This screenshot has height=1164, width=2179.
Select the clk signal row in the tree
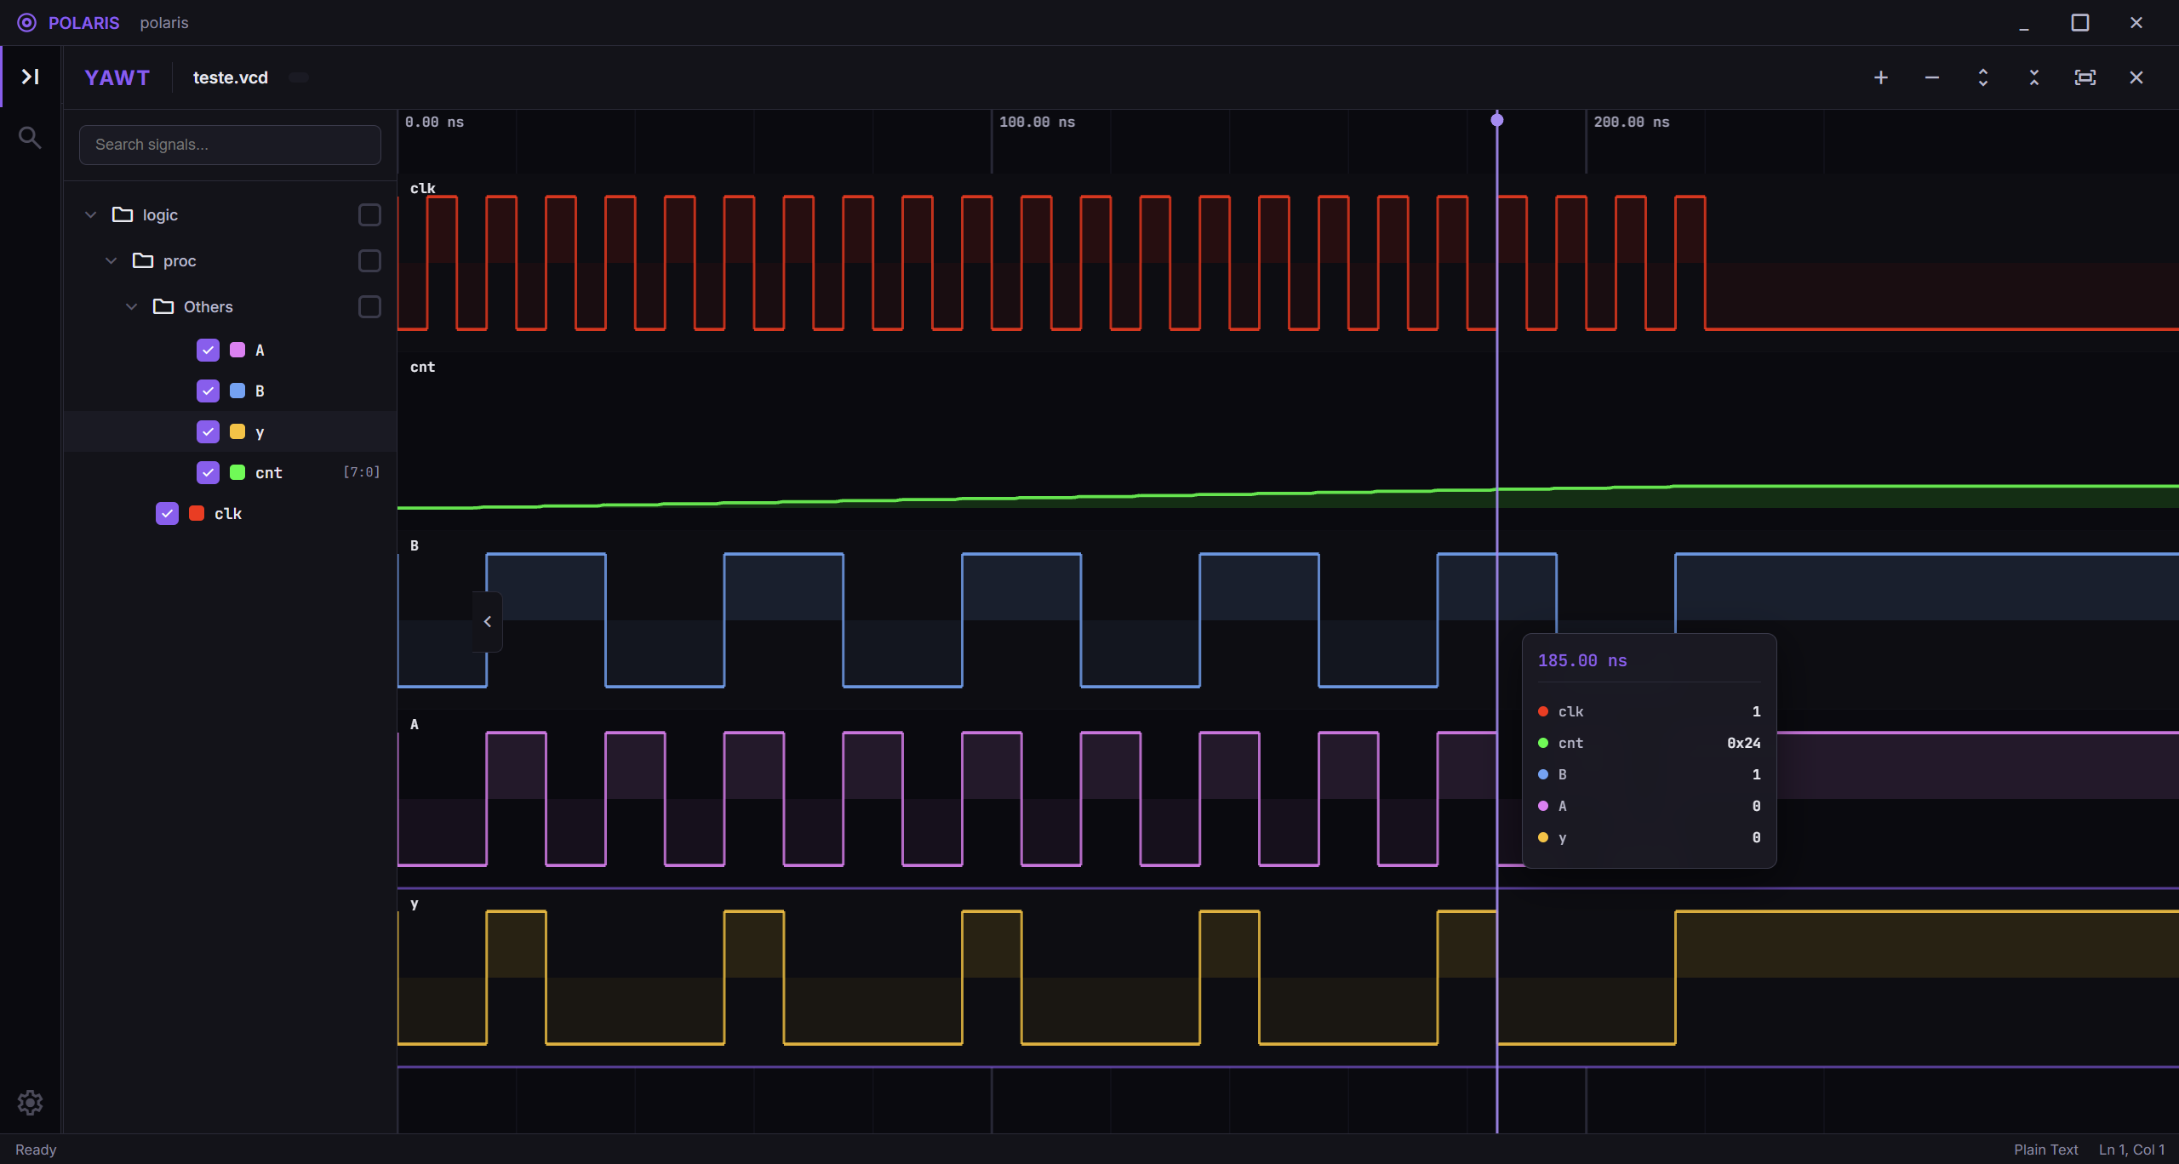coord(230,513)
